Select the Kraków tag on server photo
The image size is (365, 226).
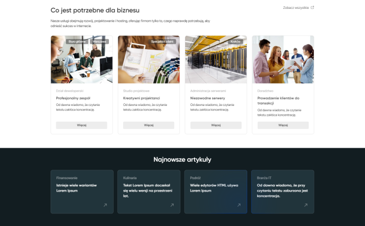[235, 41]
